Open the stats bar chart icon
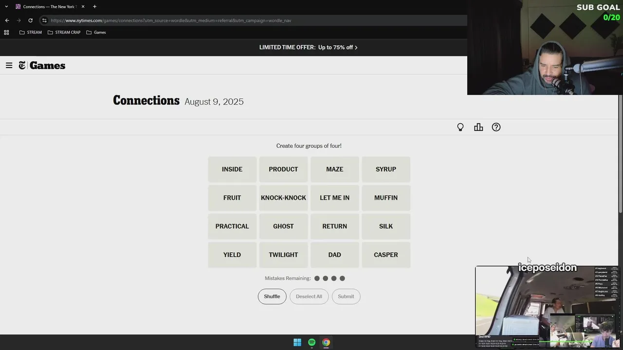 pos(478,127)
